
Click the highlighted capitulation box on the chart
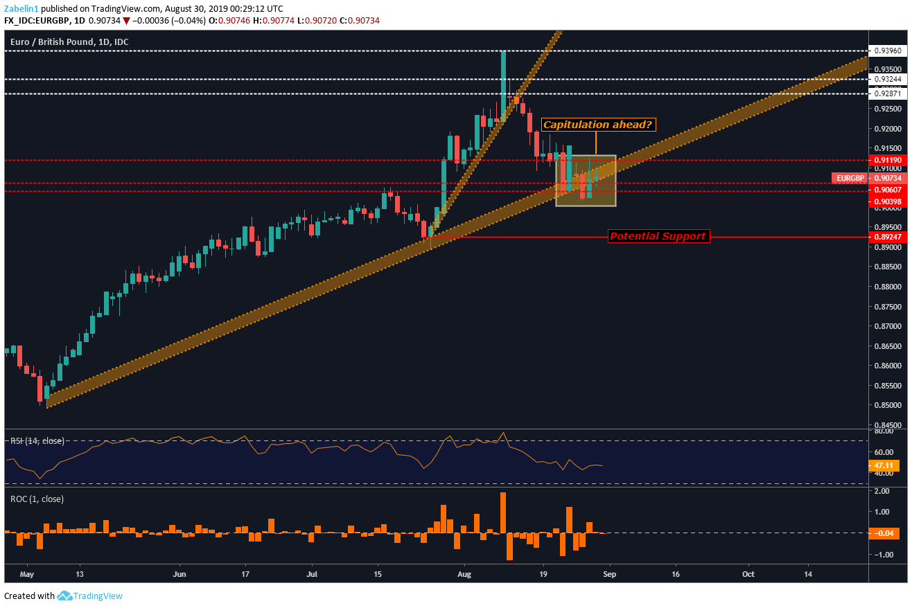tap(586, 180)
